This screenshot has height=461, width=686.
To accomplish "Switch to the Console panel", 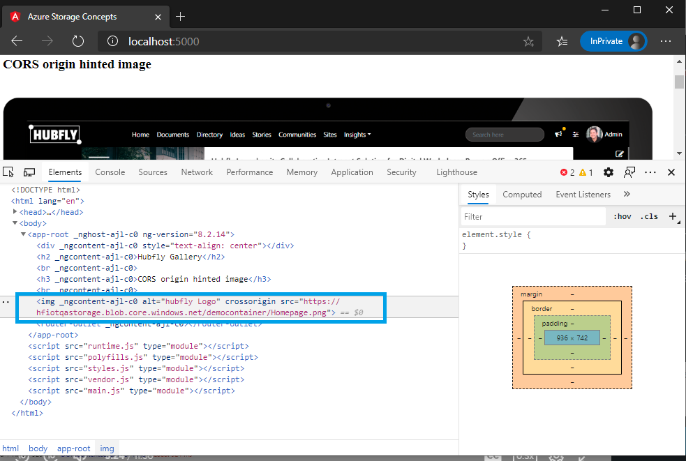I will [110, 172].
